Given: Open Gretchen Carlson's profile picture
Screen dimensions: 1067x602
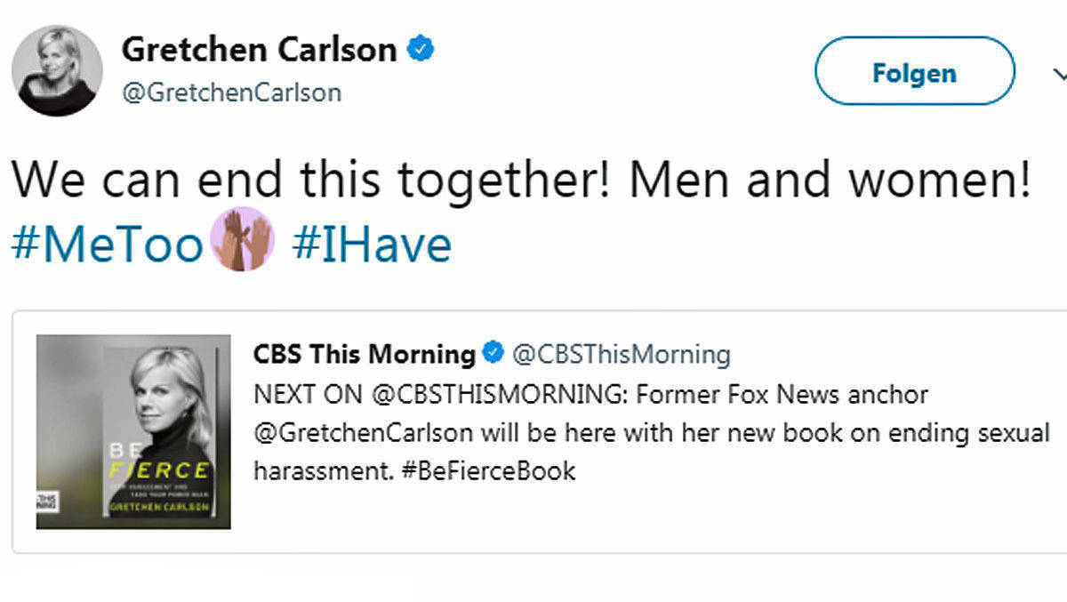Looking at the screenshot, I should [x=57, y=70].
